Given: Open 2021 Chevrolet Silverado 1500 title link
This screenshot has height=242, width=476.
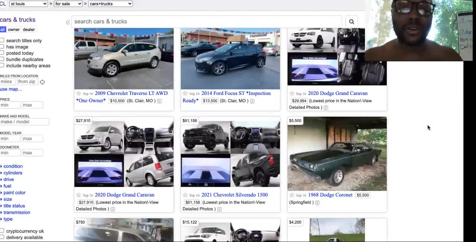Looking at the screenshot, I should (235, 195).
